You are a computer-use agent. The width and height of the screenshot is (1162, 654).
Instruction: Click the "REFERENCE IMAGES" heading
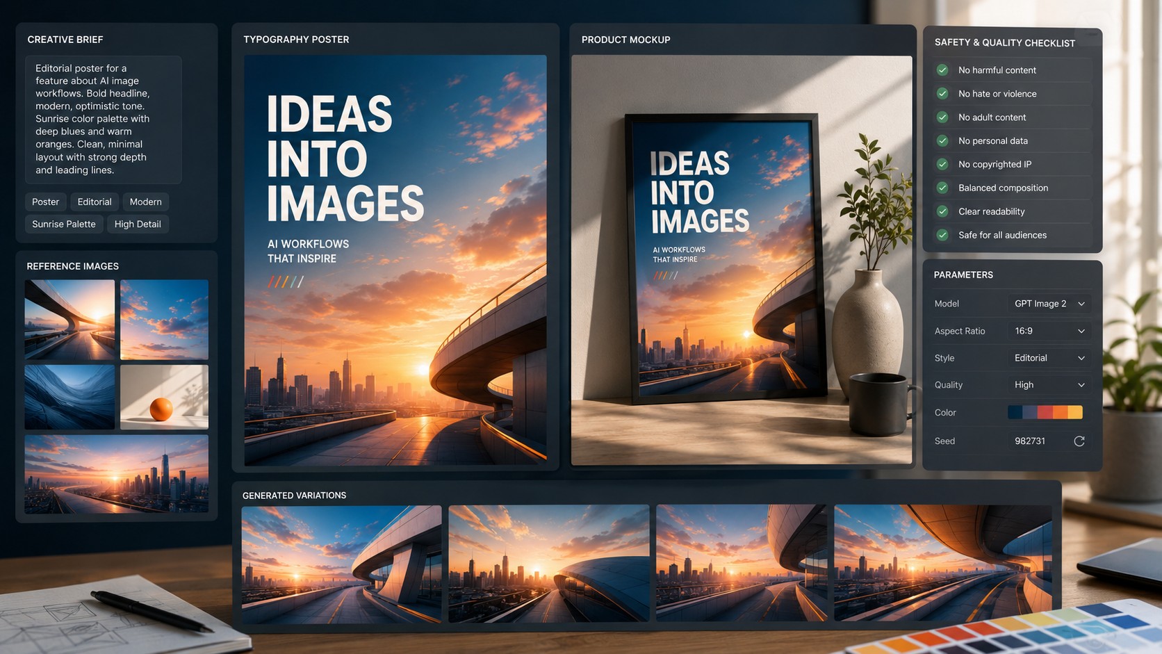click(73, 266)
